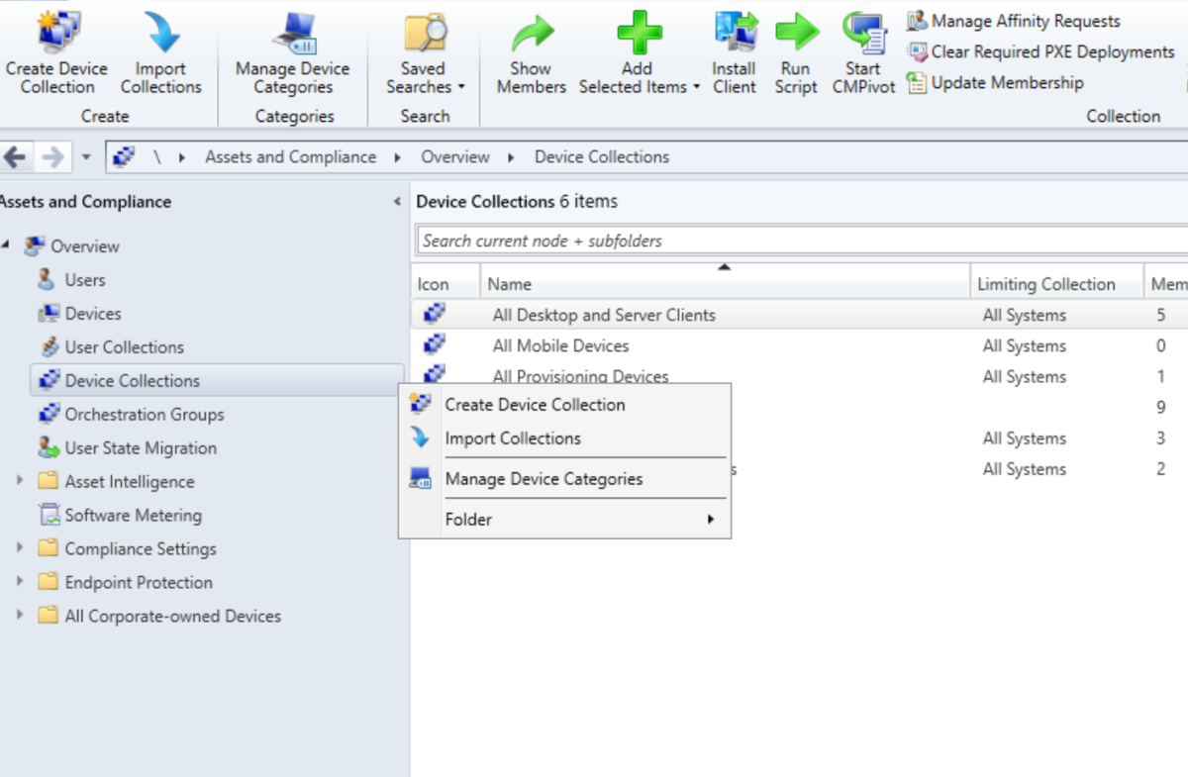Click Manage Affinity Requests
This screenshot has height=777, width=1188.
(x=1014, y=21)
